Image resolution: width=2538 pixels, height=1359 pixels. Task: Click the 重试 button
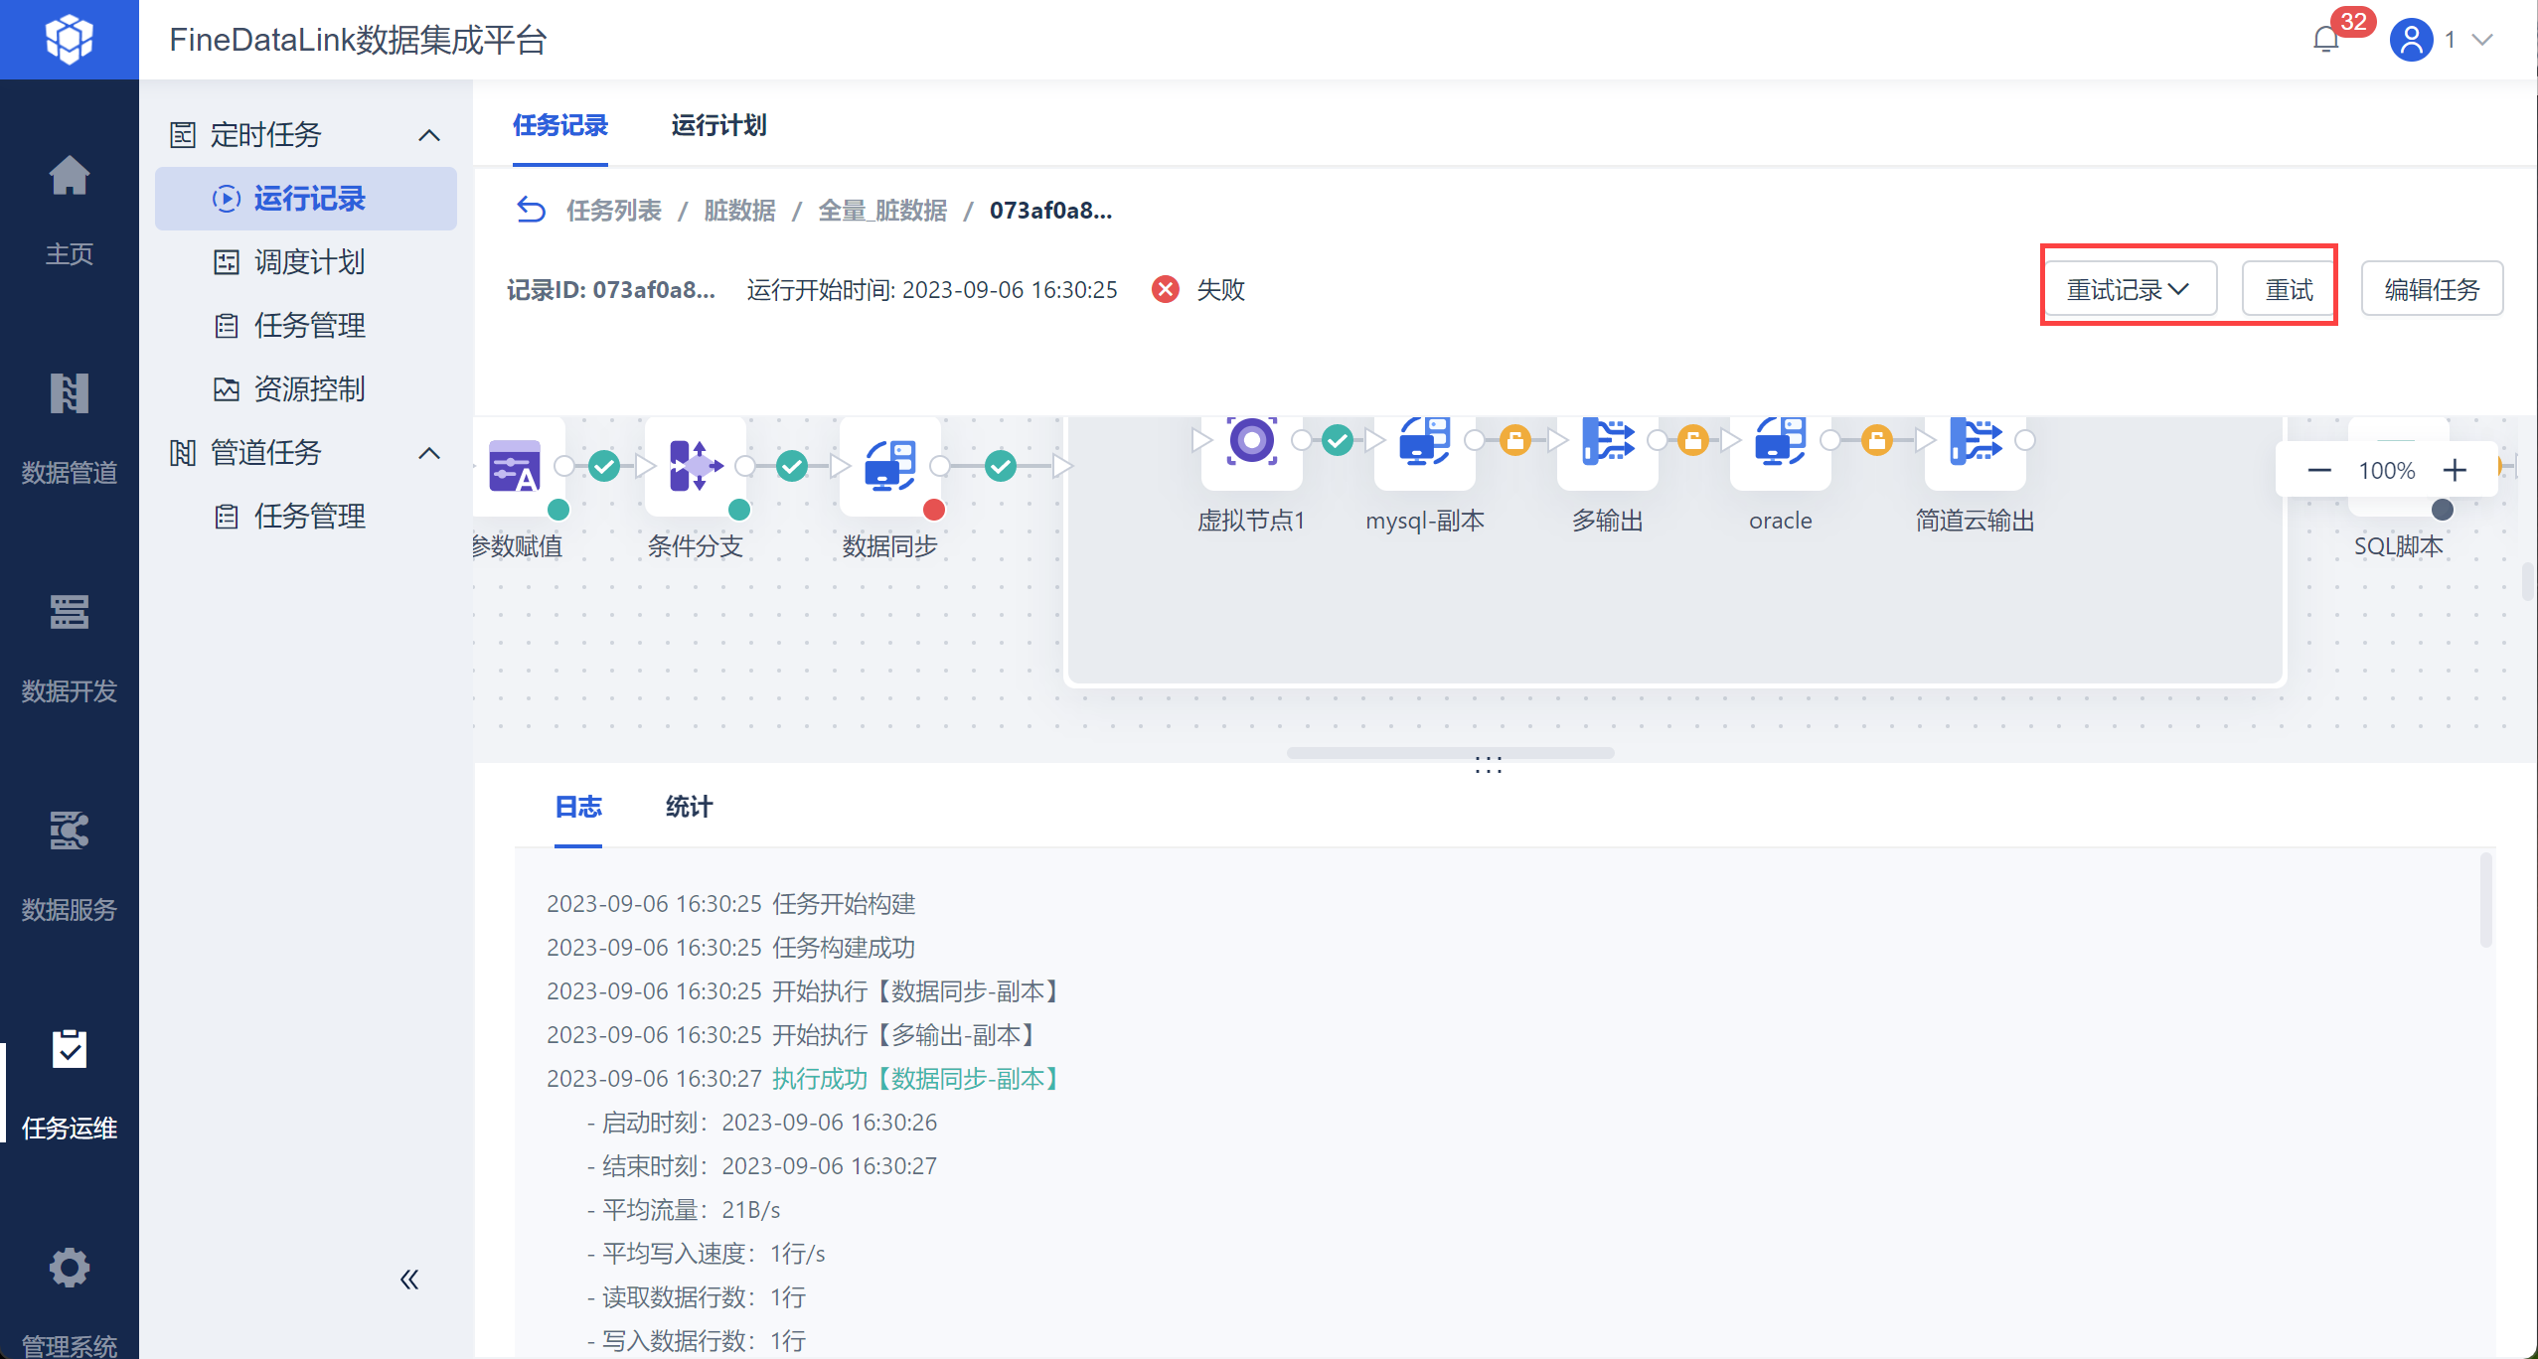2288,289
